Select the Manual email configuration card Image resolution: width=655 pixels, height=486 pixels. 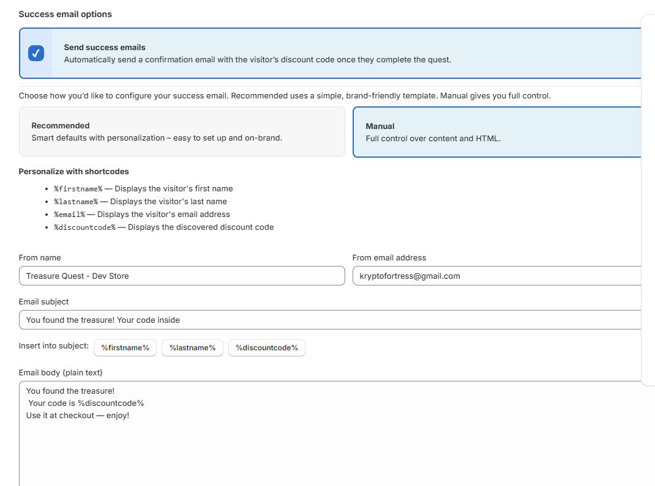pos(496,131)
